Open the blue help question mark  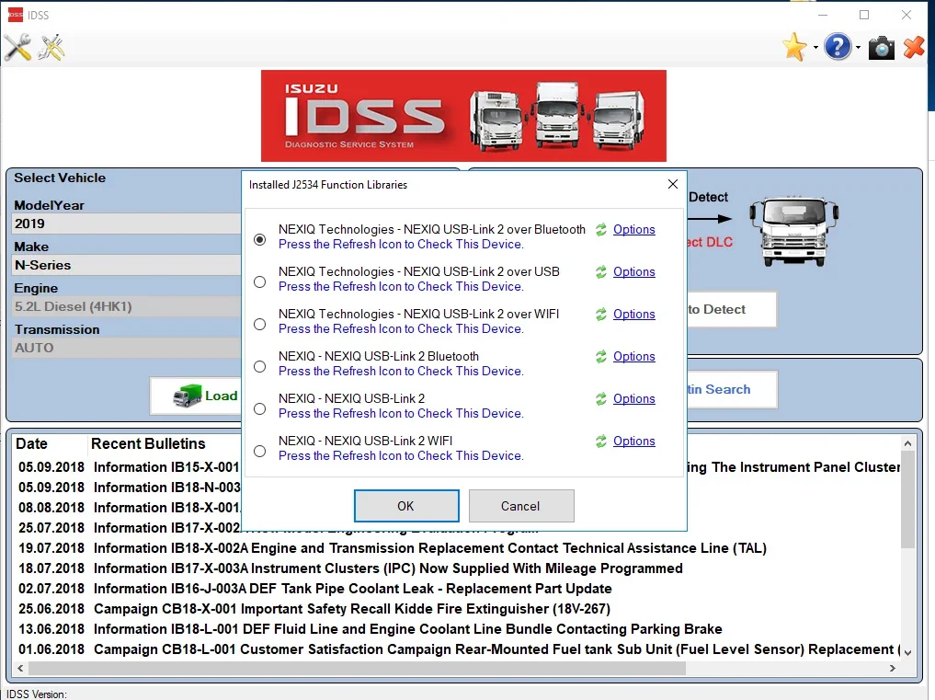[838, 47]
